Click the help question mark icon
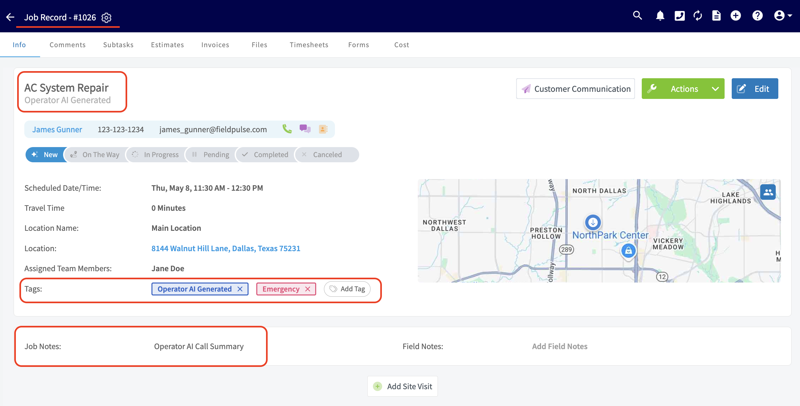 (x=757, y=16)
